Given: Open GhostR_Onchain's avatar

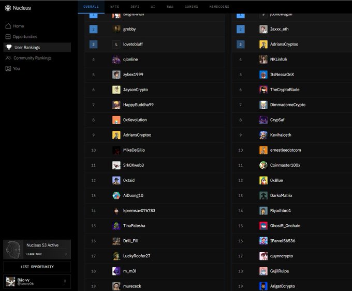Looking at the screenshot, I should click(263, 226).
